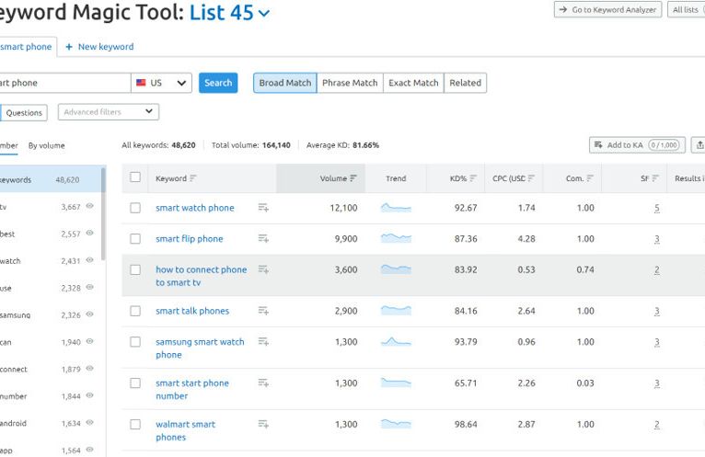Click add-to-list icon beside smart flip phone
Viewport: 705px width, 457px height.
[263, 239]
